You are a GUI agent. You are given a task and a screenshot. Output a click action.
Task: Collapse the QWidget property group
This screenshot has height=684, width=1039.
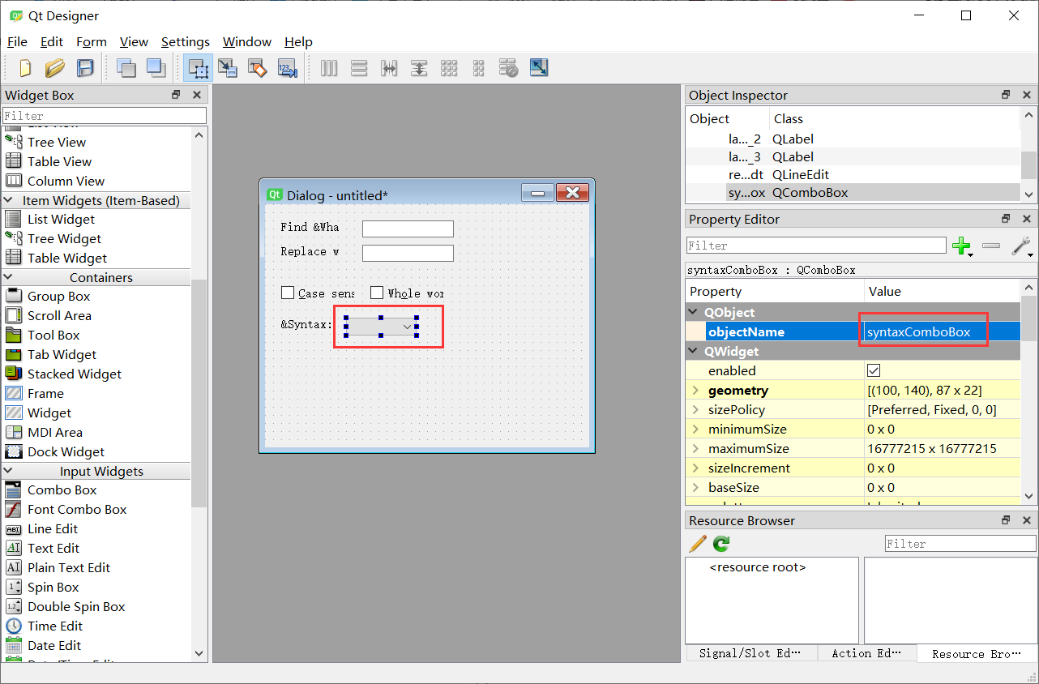point(694,351)
